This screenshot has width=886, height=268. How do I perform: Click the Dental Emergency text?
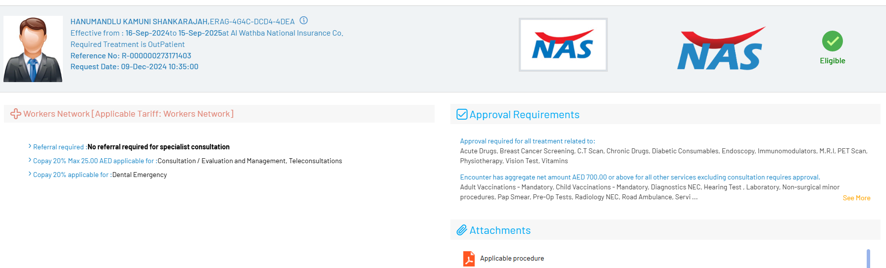(140, 175)
